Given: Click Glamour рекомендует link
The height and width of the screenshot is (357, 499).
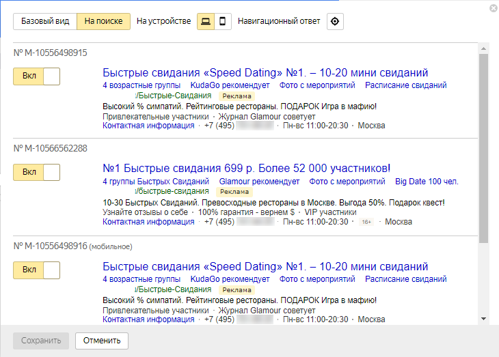Looking at the screenshot, I should click(x=259, y=182).
